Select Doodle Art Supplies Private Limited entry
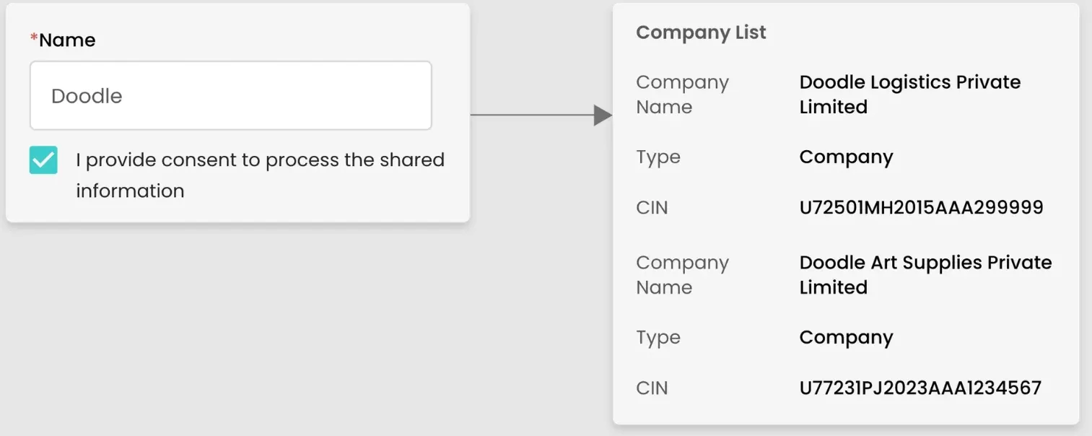Viewport: 1092px width, 436px height. [925, 274]
